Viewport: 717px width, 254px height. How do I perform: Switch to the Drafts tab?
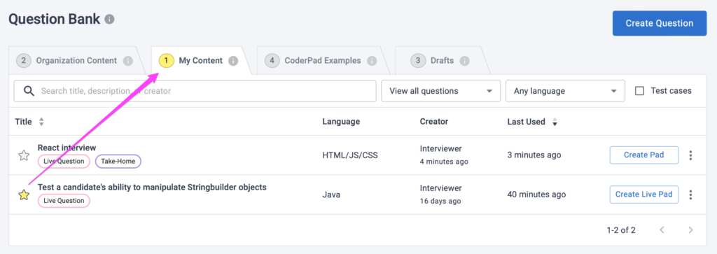(442, 61)
